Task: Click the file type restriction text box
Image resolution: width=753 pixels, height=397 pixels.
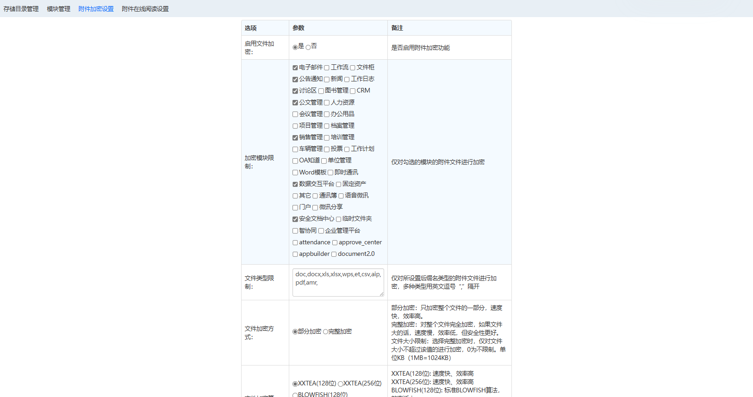Action: (x=338, y=282)
